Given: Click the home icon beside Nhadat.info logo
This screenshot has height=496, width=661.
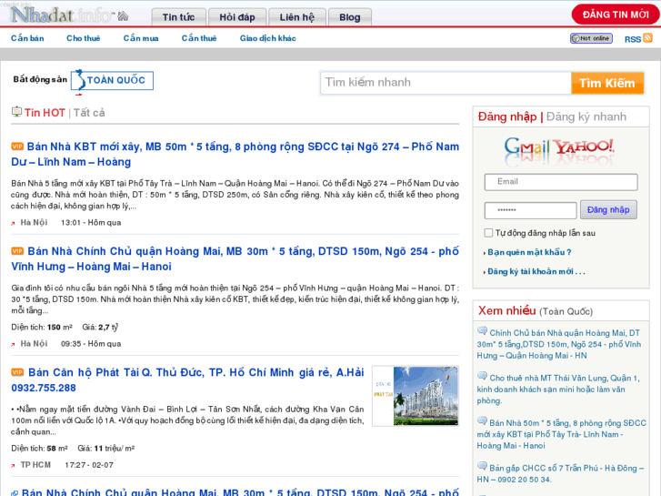Looking at the screenshot, I should [x=123, y=16].
